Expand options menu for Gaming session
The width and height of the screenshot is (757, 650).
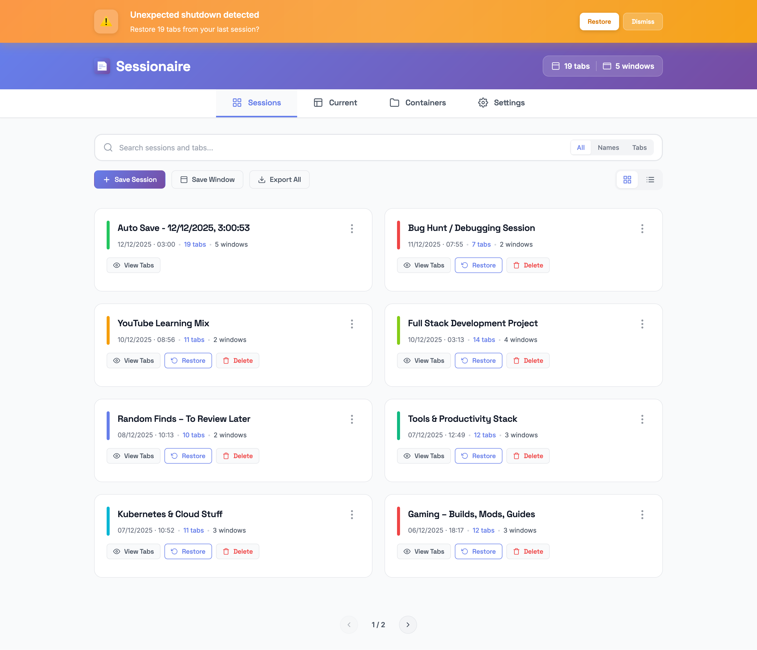pos(642,515)
